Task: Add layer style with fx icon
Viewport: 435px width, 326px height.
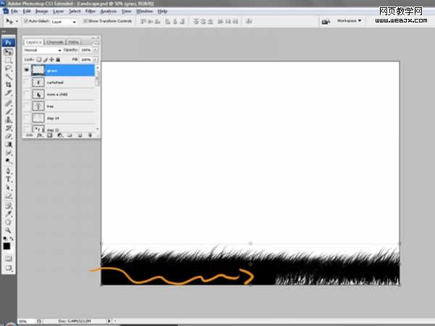Action: click(40, 135)
